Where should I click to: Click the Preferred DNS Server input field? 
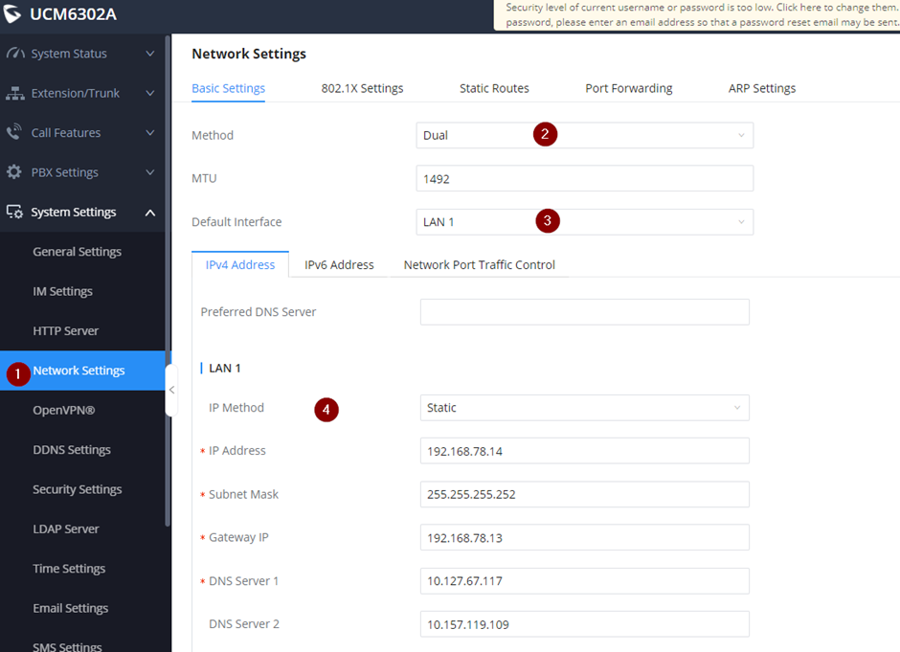point(584,312)
